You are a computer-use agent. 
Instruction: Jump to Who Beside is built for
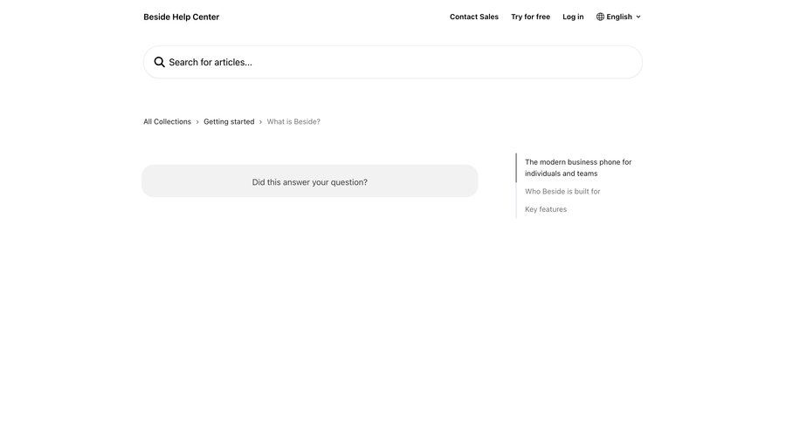562,191
